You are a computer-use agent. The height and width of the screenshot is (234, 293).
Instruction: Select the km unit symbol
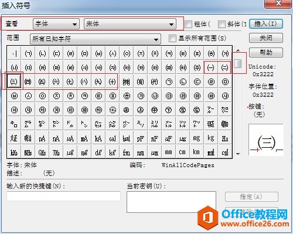(x=197, y=152)
